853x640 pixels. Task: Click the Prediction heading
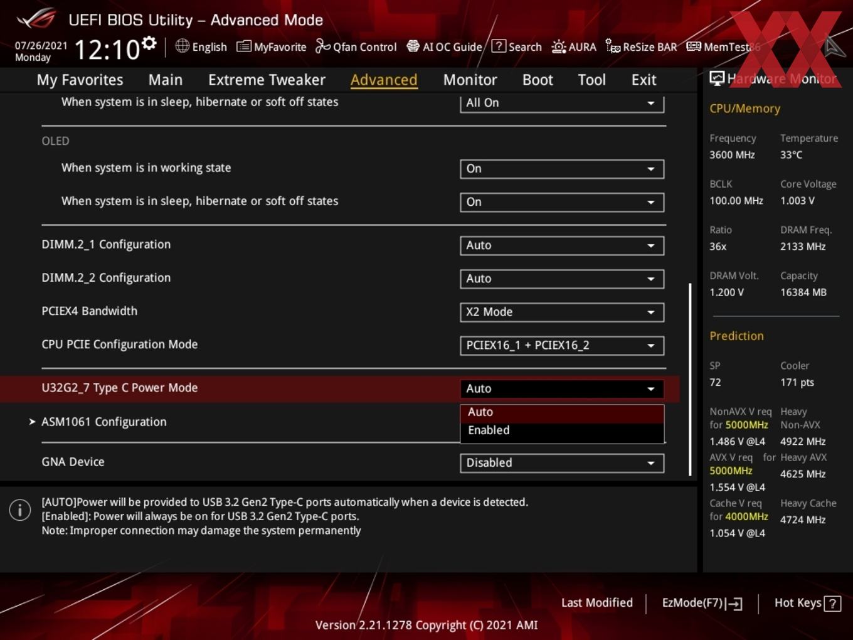tap(736, 336)
